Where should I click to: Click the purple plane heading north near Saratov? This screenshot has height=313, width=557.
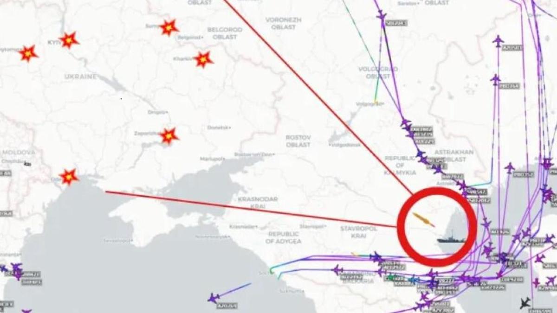pyautogui.click(x=382, y=16)
